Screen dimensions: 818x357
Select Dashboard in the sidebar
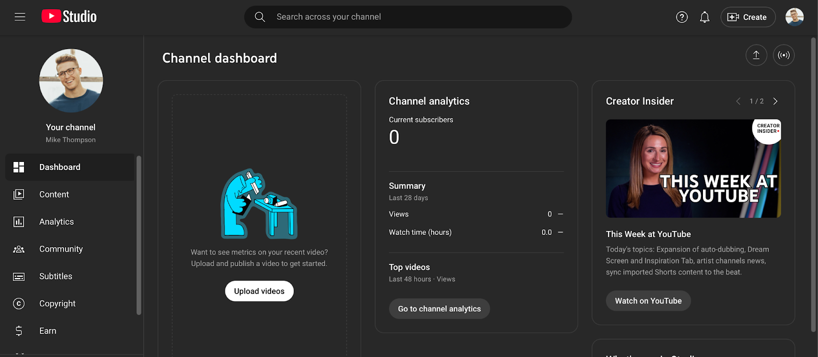[70, 167]
